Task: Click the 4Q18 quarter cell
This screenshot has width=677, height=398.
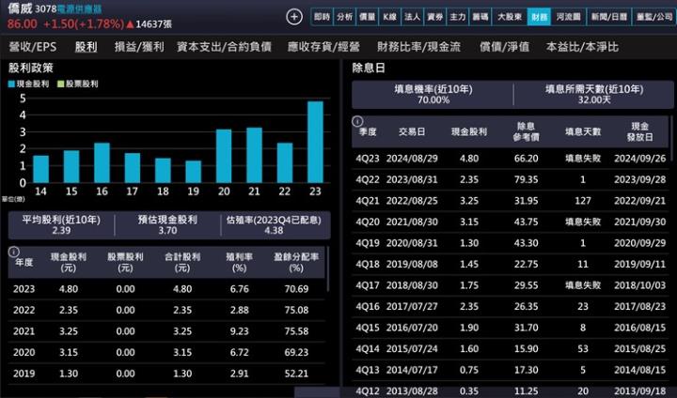Action: click(x=368, y=264)
